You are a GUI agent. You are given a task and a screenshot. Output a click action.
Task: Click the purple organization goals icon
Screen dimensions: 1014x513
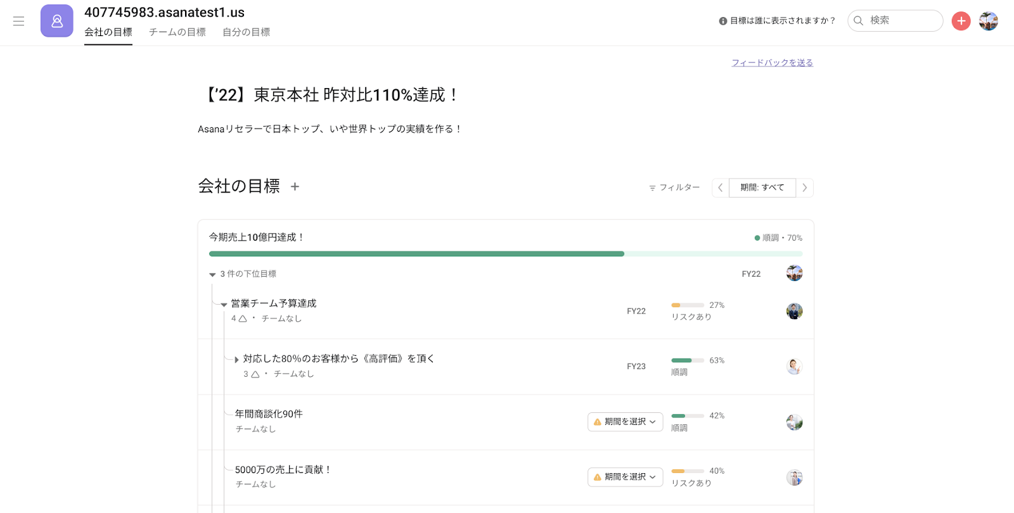coord(57,21)
